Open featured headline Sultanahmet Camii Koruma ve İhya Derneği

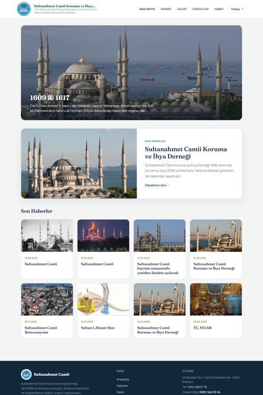(x=186, y=153)
